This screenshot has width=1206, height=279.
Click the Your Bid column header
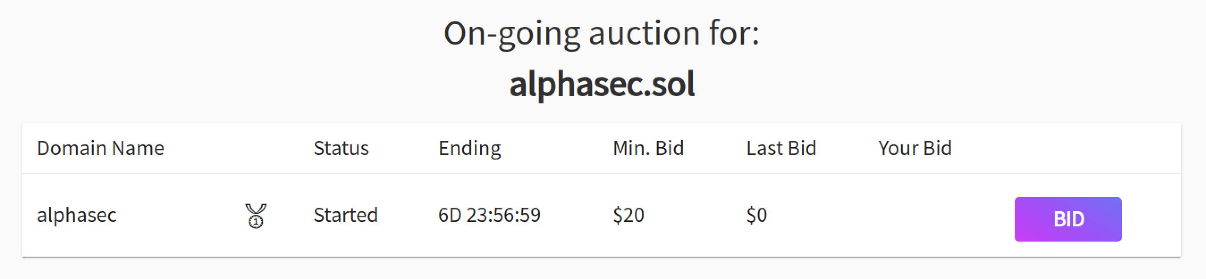coord(915,148)
